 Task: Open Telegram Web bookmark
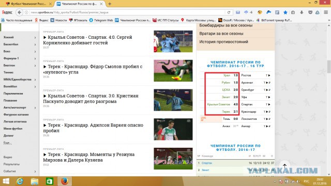101,20
